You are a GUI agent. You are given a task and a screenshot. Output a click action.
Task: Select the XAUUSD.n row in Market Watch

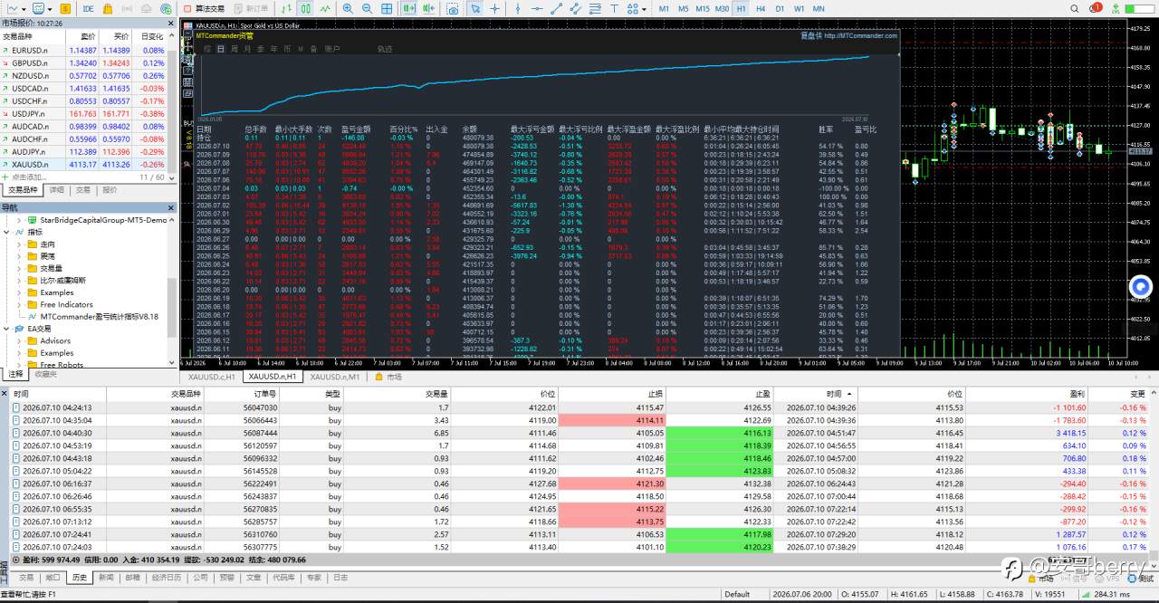88,165
